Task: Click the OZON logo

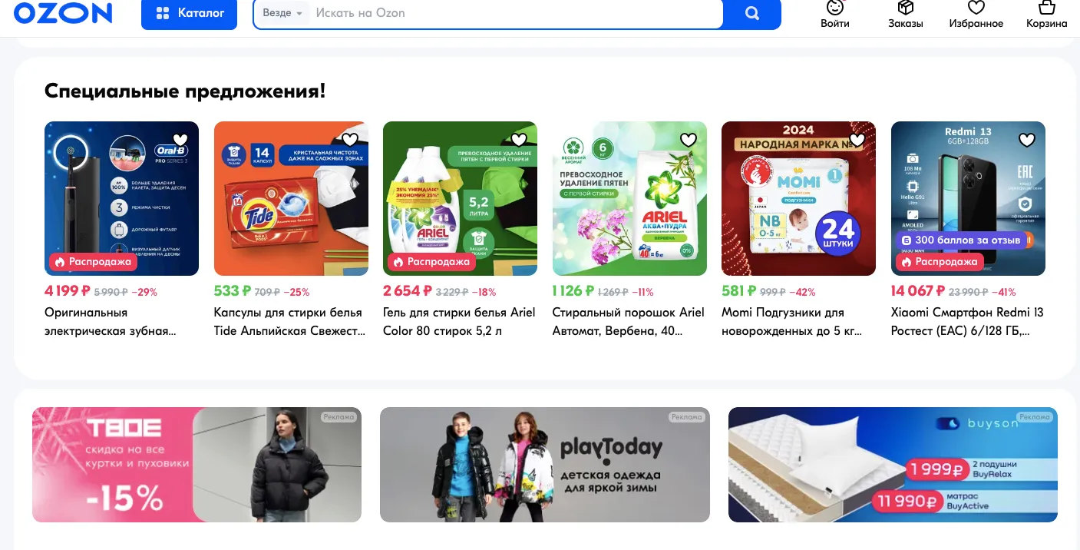Action: point(63,12)
